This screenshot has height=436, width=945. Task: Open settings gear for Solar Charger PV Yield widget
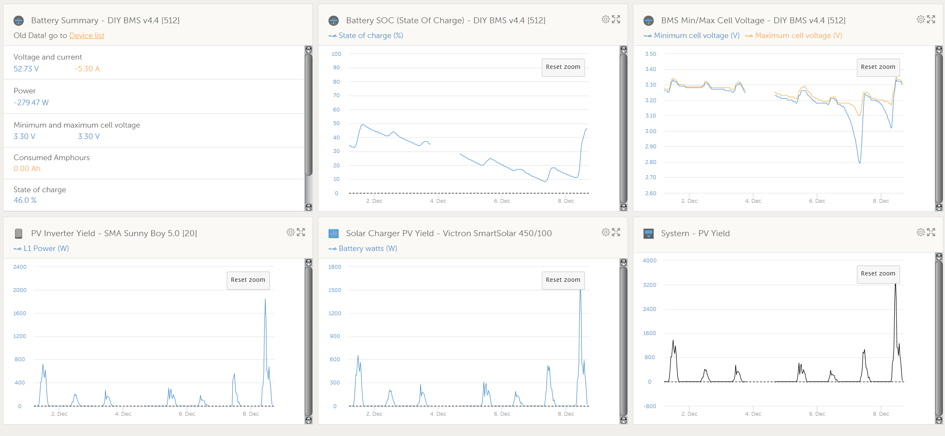tap(605, 232)
